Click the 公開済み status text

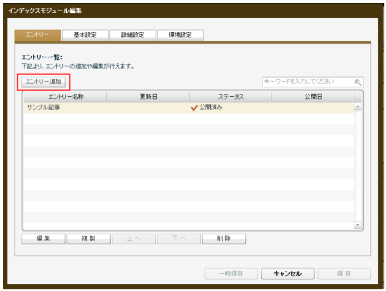pyautogui.click(x=211, y=107)
